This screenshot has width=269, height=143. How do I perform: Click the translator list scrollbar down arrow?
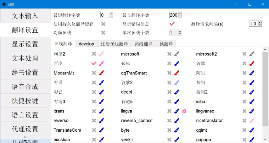[x=265, y=139]
